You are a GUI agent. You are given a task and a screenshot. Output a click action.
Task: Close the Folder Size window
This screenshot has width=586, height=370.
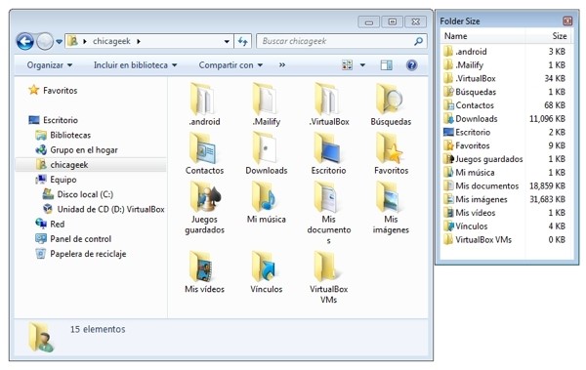pos(567,21)
